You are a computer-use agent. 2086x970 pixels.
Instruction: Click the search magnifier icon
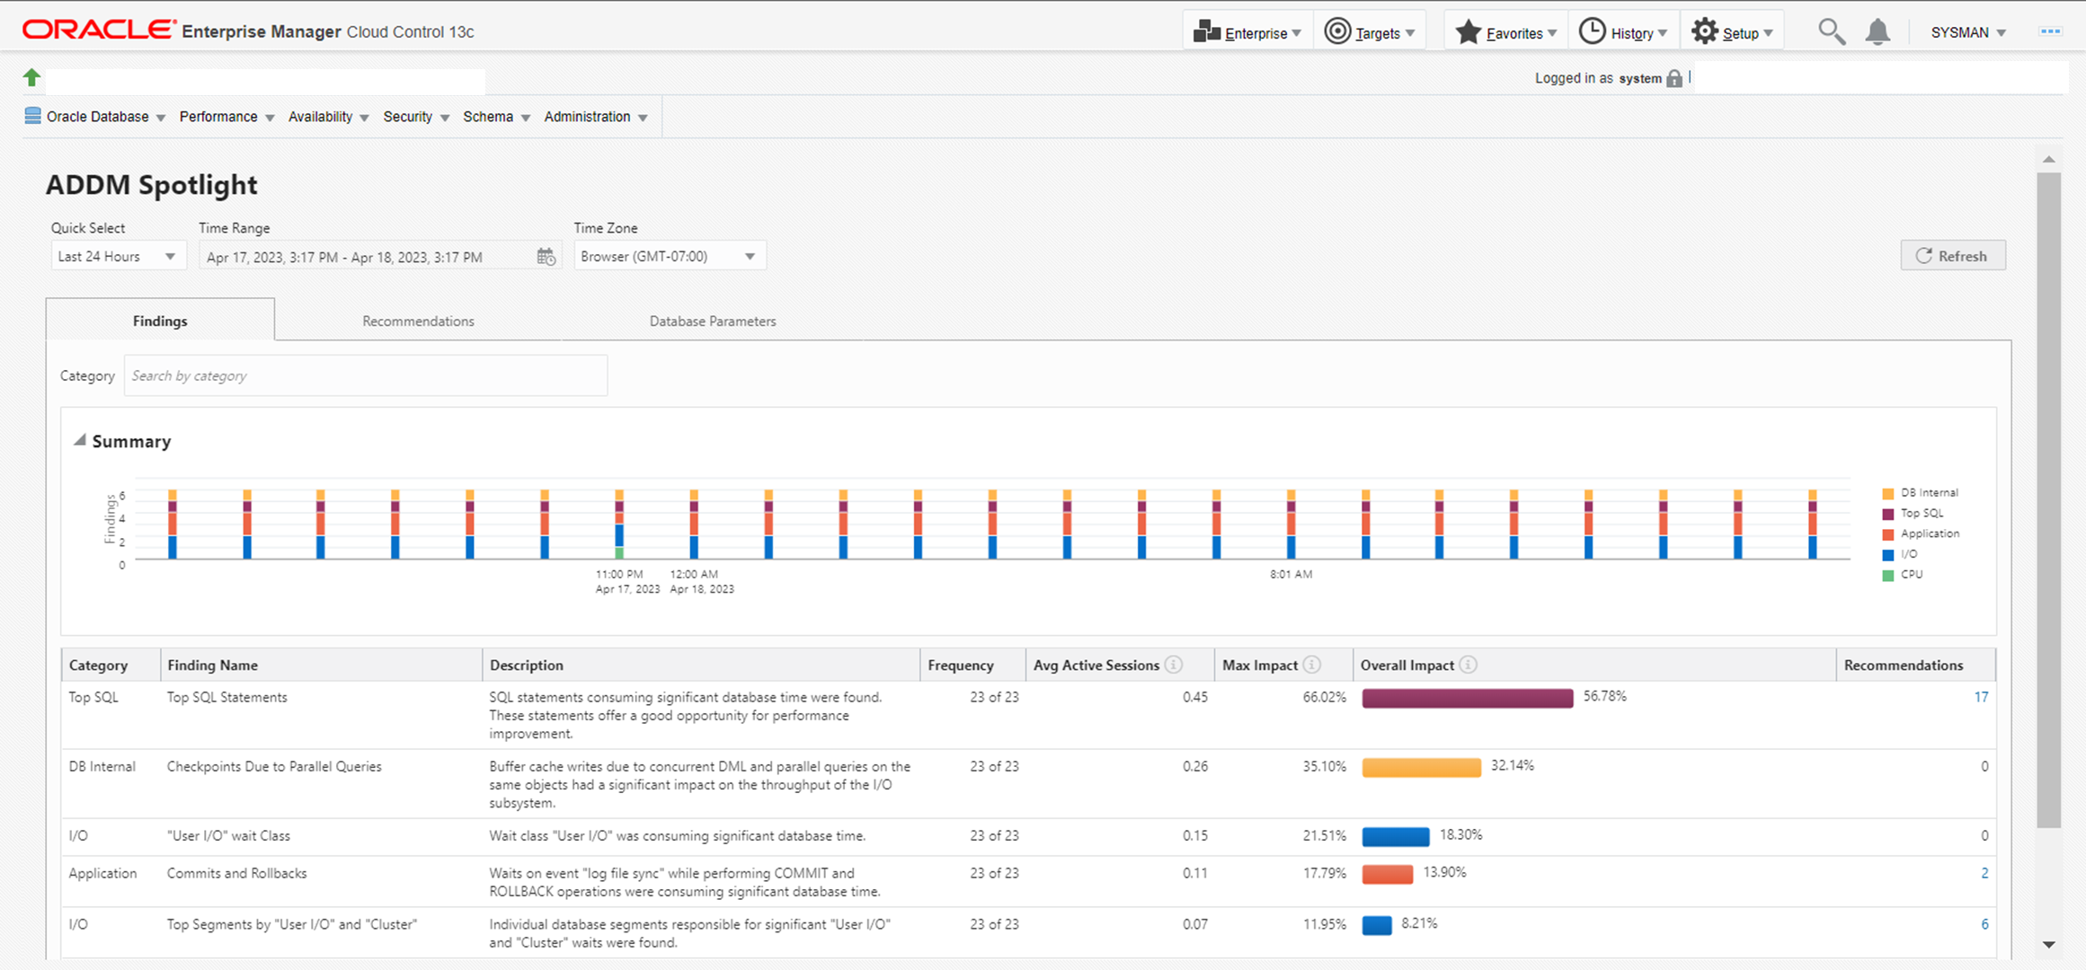[1831, 32]
